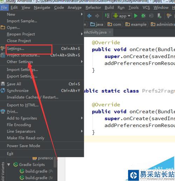The height and width of the screenshot is (181, 175).
Task: Click the Settings wrench icon in menu
Action: pyautogui.click(x=3, y=48)
